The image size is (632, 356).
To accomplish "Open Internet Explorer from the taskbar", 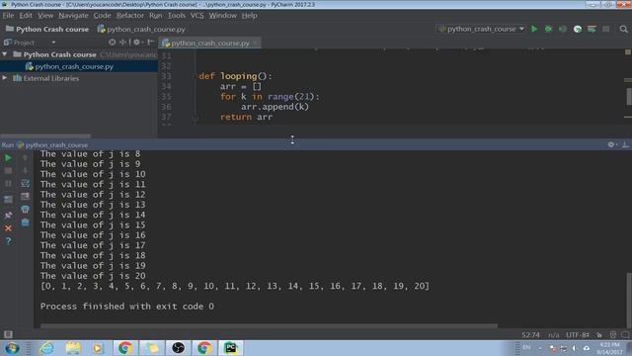I will (46, 348).
